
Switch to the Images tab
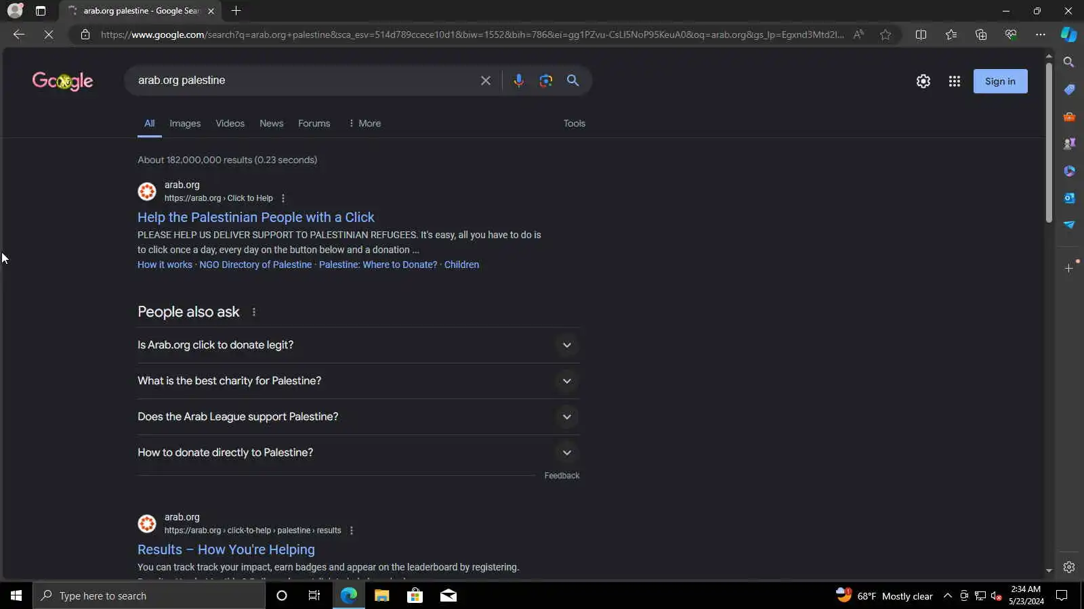(x=185, y=123)
